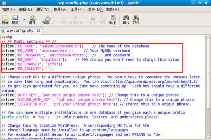Open the 搜尋(S) Search menu

coord(60,10)
